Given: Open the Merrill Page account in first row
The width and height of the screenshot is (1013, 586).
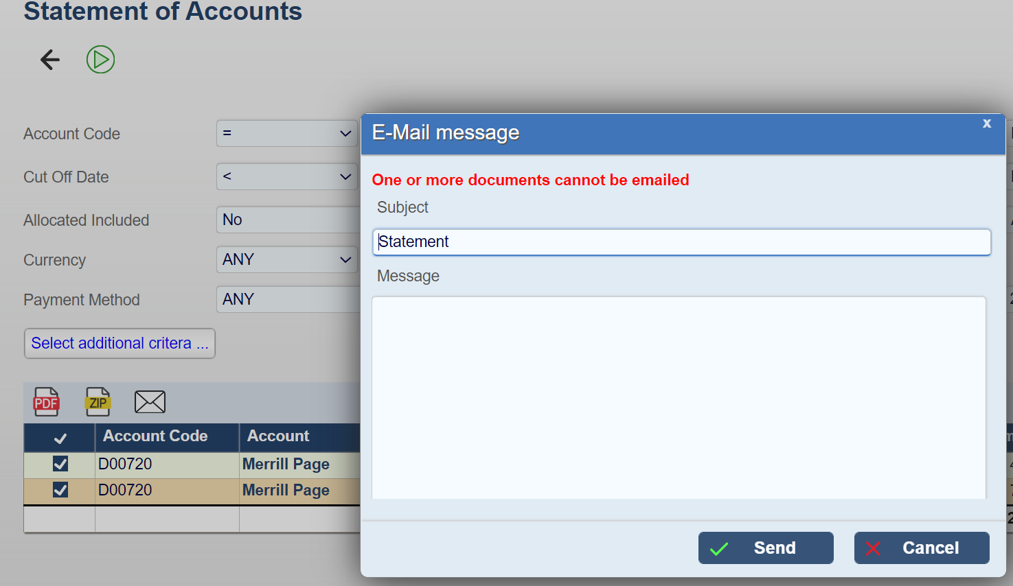Looking at the screenshot, I should pyautogui.click(x=286, y=465).
